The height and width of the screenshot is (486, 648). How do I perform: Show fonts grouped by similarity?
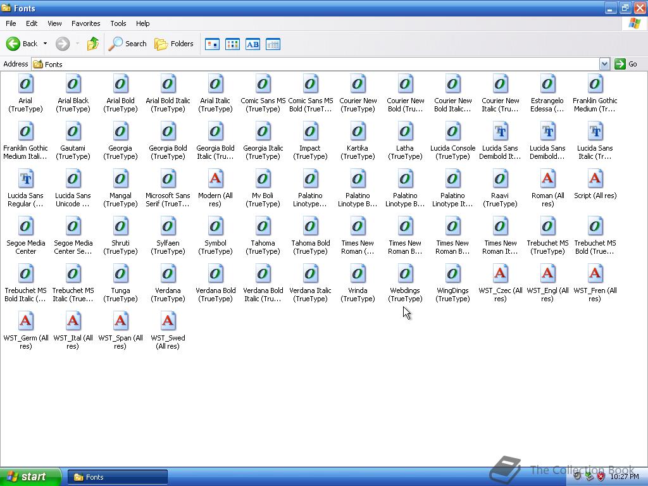(x=253, y=44)
